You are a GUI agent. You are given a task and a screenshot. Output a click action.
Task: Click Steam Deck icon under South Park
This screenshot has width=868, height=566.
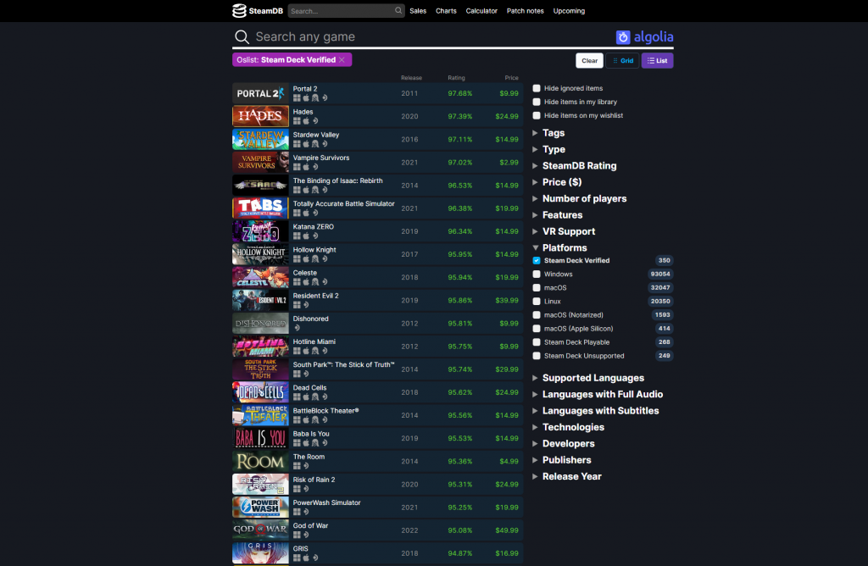click(306, 374)
